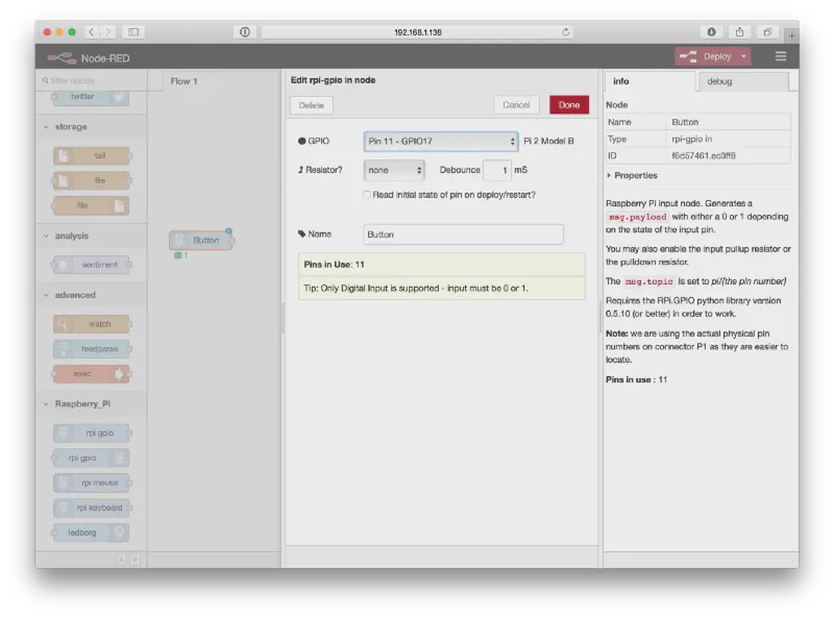Select the ledborg node in palette
Viewport: 834px width, 618px height.
[90, 533]
